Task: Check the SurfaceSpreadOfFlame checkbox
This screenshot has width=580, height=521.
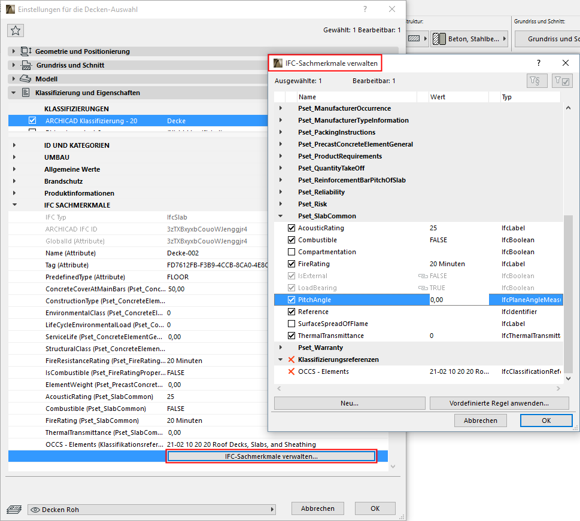Action: click(291, 324)
